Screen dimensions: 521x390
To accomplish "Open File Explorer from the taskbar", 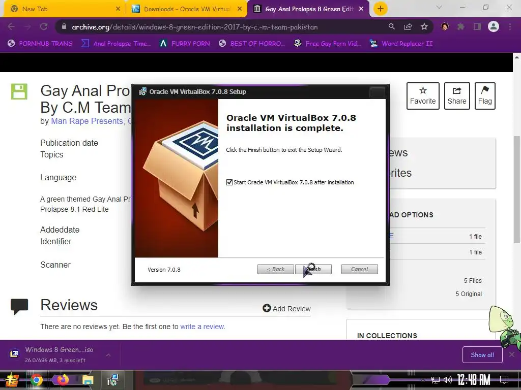I will click(x=88, y=380).
